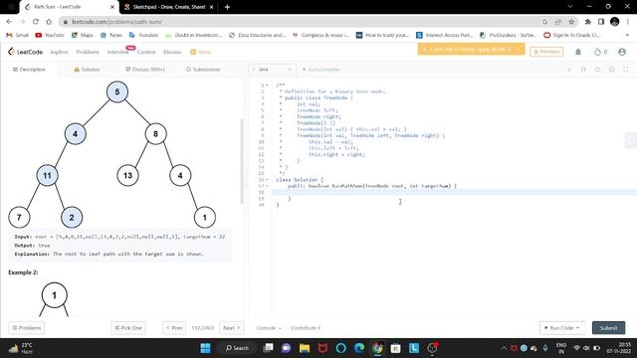This screenshot has height=358, width=637.
Task: Share this page from address bar
Action: (x=558, y=22)
